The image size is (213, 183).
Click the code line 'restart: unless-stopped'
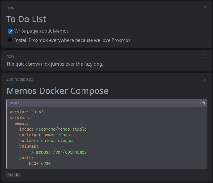tap(47, 141)
